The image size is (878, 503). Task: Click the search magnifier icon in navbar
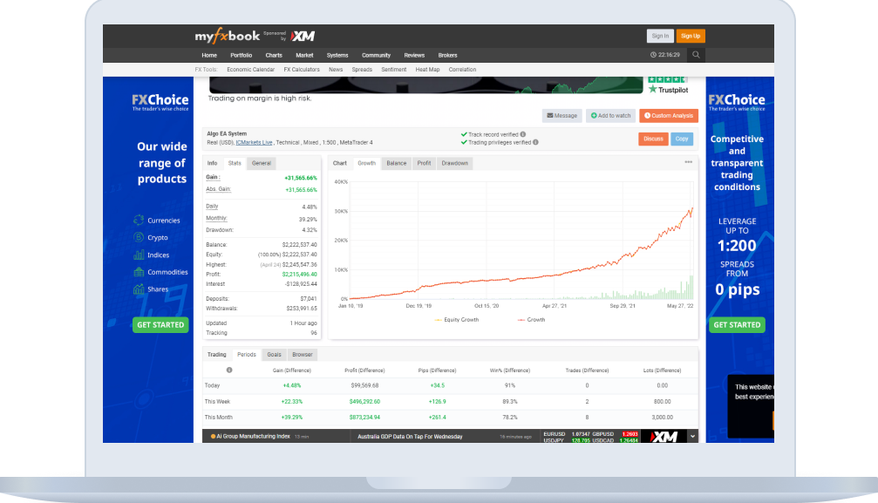pos(695,55)
